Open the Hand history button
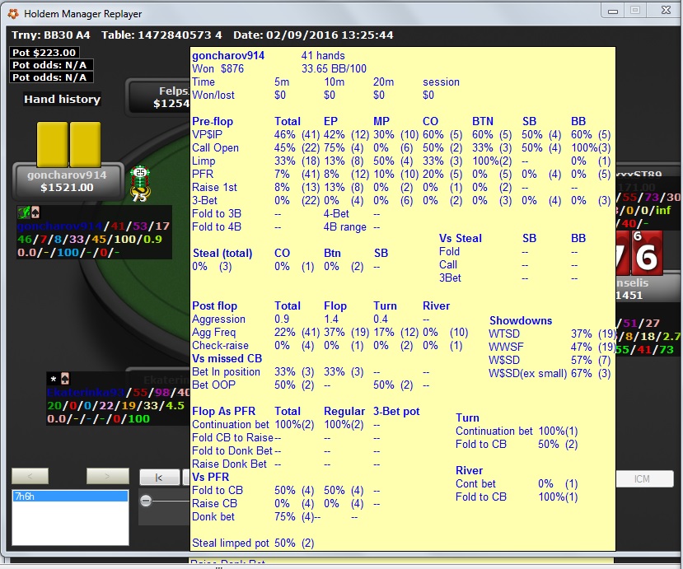The height and width of the screenshot is (569, 683). point(63,100)
